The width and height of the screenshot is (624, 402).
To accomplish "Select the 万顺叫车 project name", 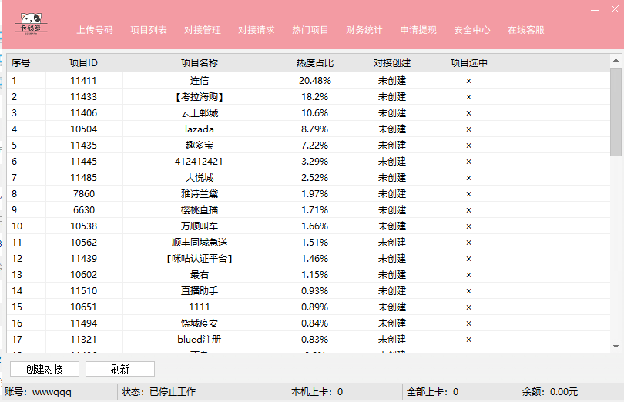I will [200, 226].
